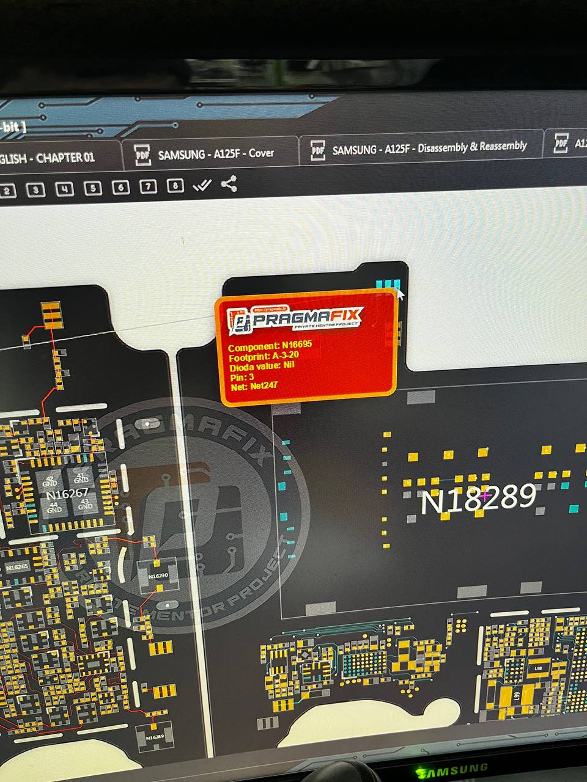Select layer button number 2 in toolbar
587x782 pixels.
(x=7, y=191)
